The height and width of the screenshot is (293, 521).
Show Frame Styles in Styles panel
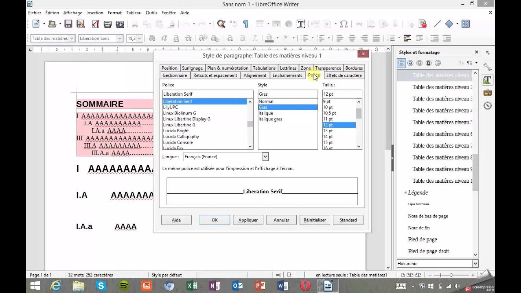pyautogui.click(x=419, y=63)
